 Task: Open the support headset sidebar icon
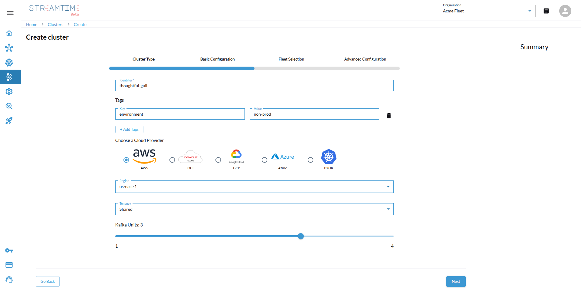9,279
